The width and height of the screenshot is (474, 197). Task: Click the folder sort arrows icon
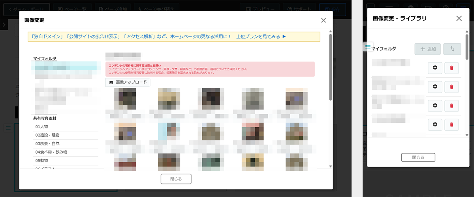point(452,49)
